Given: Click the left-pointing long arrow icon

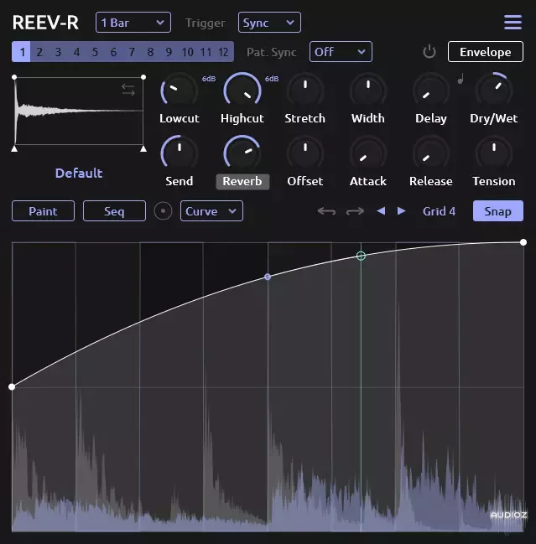Looking at the screenshot, I should point(326,211).
